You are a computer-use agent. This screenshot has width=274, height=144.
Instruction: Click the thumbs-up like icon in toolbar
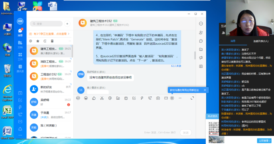coord(94,98)
